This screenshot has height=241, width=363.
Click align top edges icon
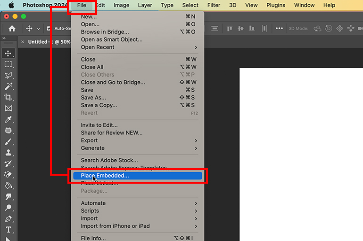click(x=230, y=29)
